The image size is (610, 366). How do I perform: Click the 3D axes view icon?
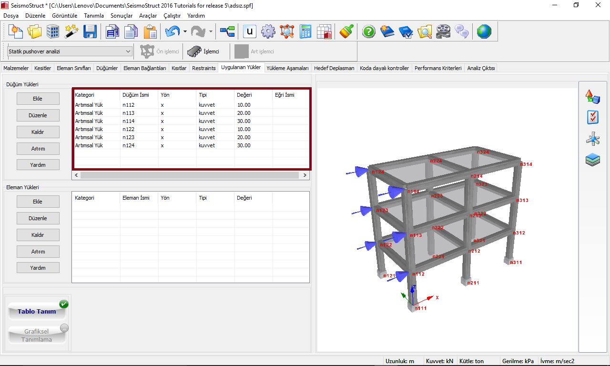(x=592, y=140)
